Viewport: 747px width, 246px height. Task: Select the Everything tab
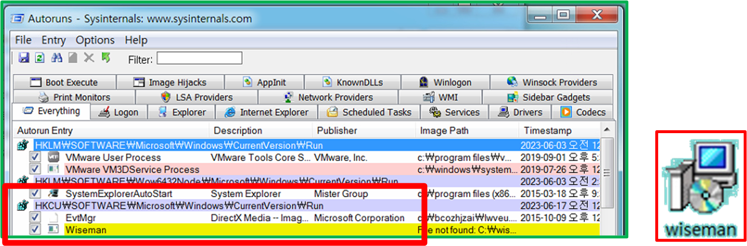tap(51, 111)
